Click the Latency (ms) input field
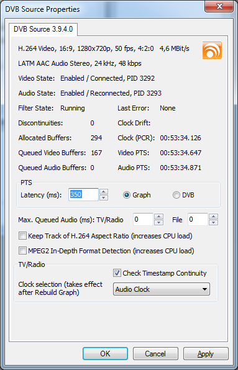This screenshot has height=370, width=238. coord(83,195)
